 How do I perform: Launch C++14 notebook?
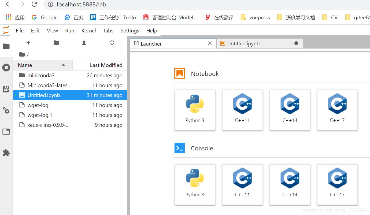[x=290, y=110]
